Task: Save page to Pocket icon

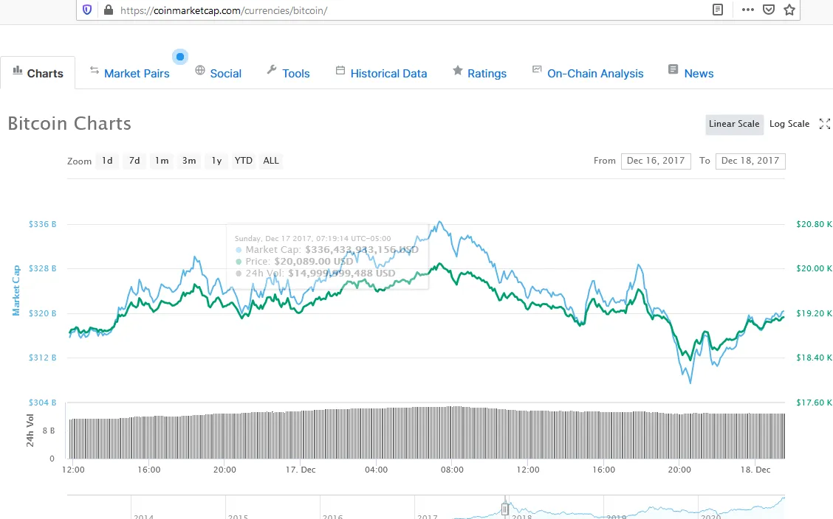Action: (769, 10)
